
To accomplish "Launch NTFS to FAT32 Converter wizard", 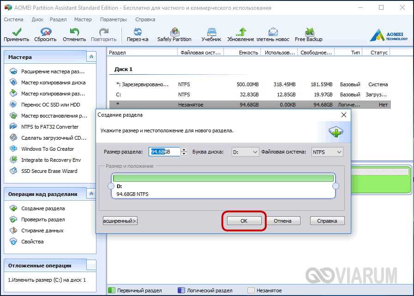I will [50, 127].
